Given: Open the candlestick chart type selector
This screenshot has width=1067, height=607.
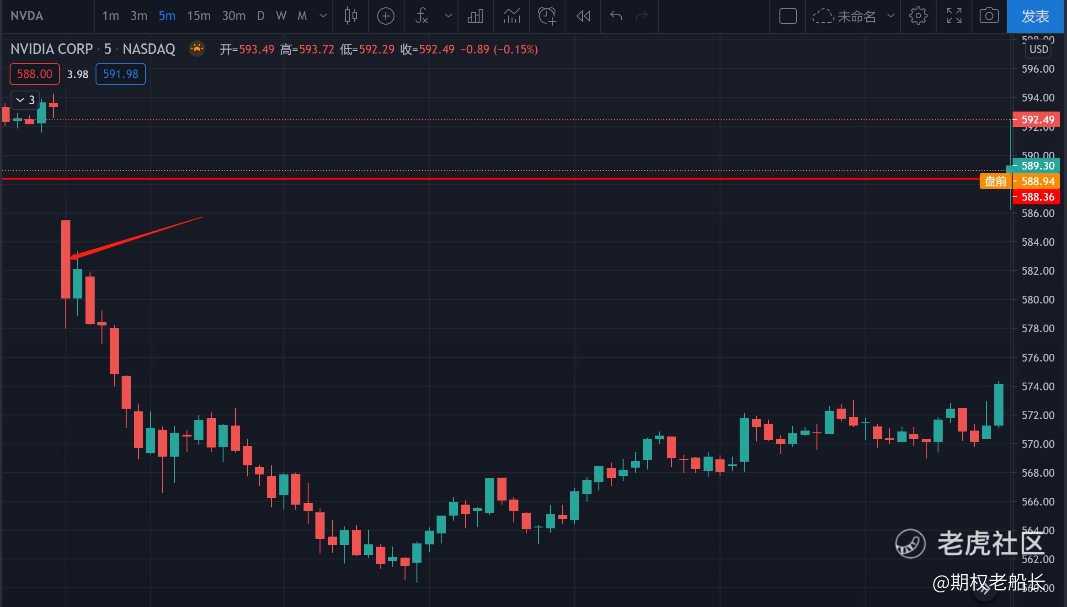Looking at the screenshot, I should (x=351, y=16).
